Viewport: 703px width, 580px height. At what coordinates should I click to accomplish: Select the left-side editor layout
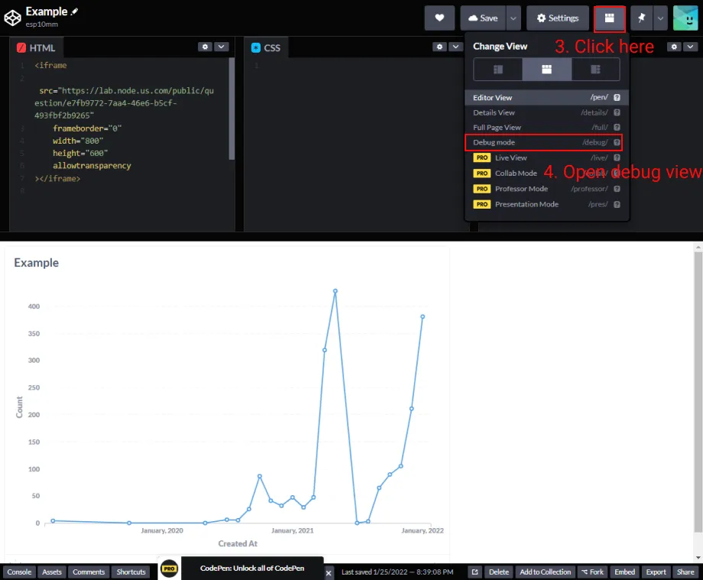(498, 70)
